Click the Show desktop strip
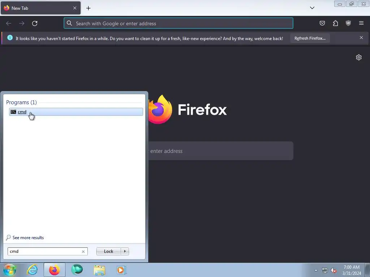The image size is (370, 277). [x=367, y=270]
